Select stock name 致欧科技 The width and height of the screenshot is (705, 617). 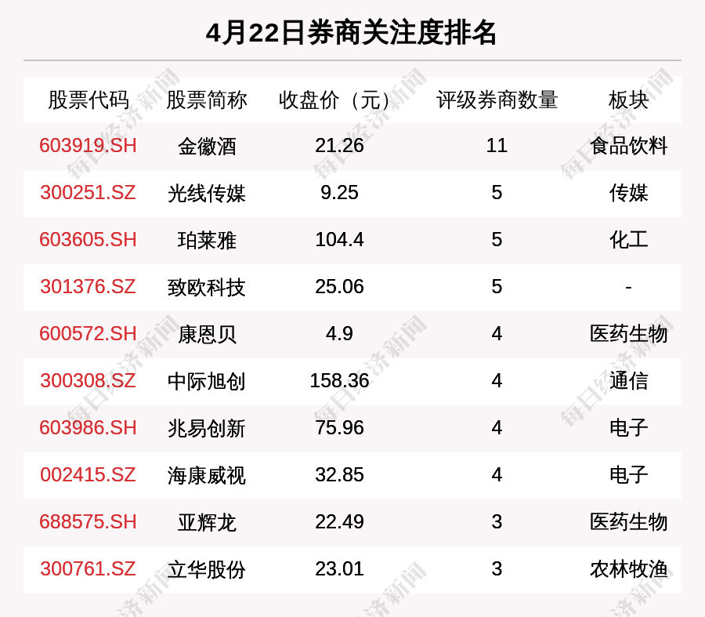pyautogui.click(x=207, y=288)
